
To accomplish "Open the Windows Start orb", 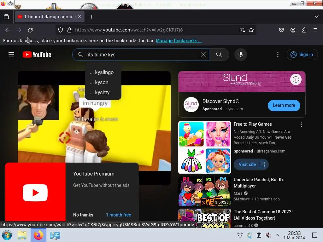I will tap(7, 235).
